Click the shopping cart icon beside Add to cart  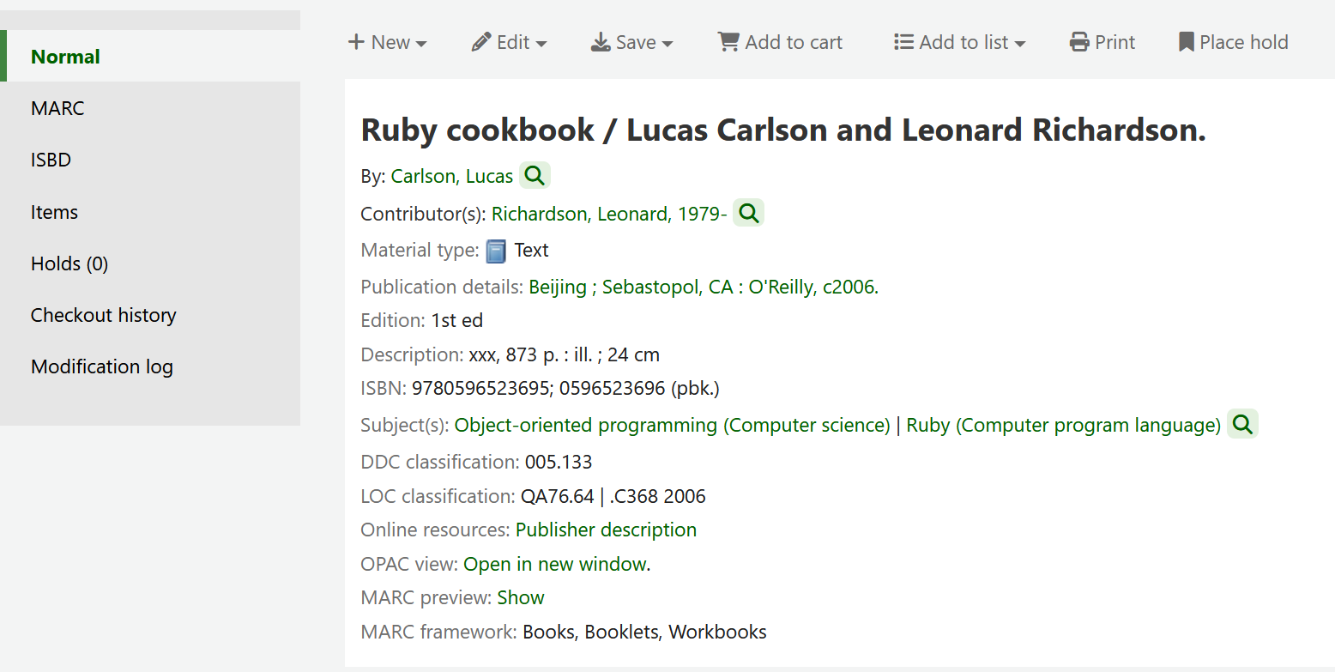pyautogui.click(x=728, y=41)
